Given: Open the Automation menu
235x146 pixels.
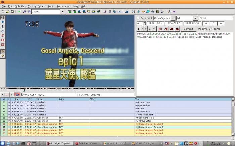Looking at the screenshot, I should point(63,6).
